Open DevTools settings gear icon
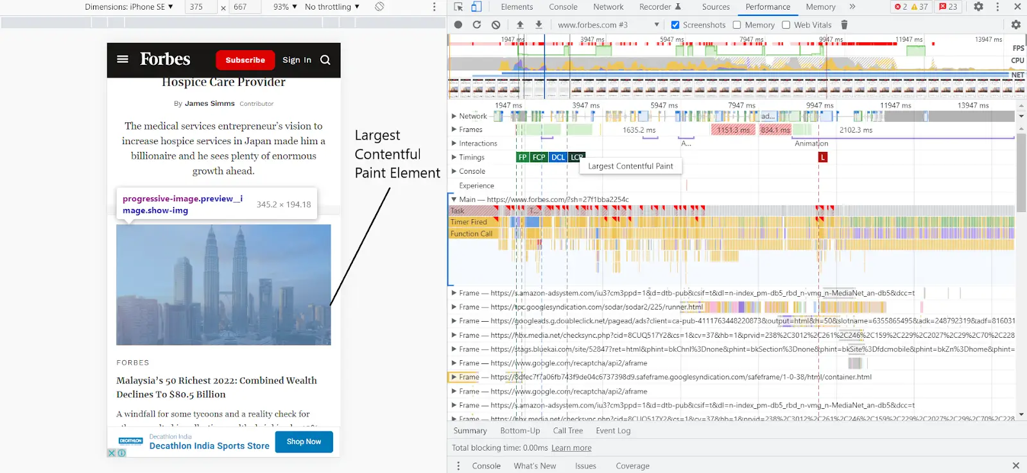The height and width of the screenshot is (473, 1027). click(x=978, y=7)
